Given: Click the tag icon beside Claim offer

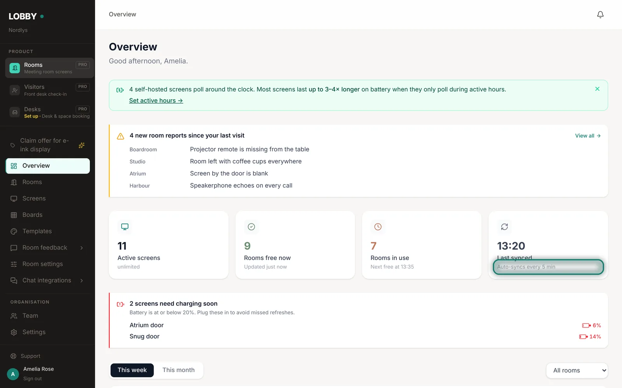Looking at the screenshot, I should (13, 145).
